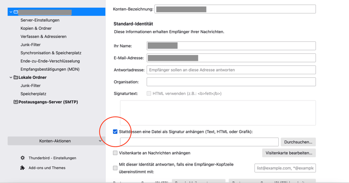Click the Organisation input field
Image resolution: width=349 pixels, height=183 pixels.
(231, 82)
